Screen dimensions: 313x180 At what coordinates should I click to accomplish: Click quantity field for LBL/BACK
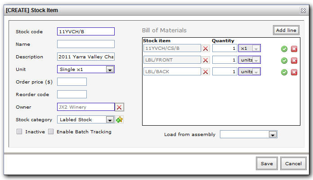pyautogui.click(x=225, y=71)
